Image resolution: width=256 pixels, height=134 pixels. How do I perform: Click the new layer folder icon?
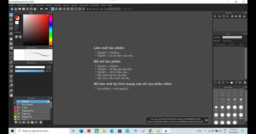pos(232,83)
